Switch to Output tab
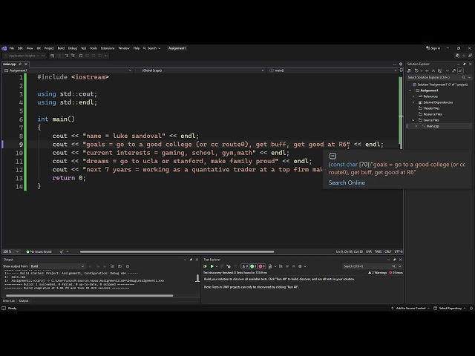Viewport: 475px width, 356px height. click(24, 301)
